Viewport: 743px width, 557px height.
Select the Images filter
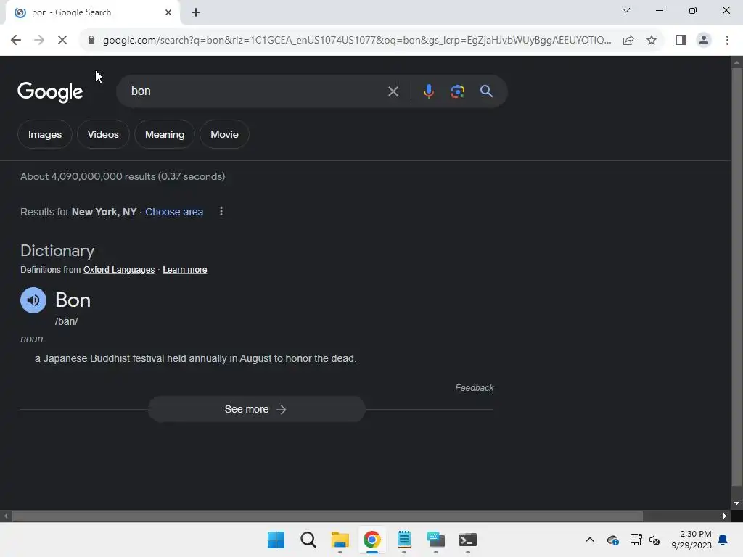tap(45, 134)
